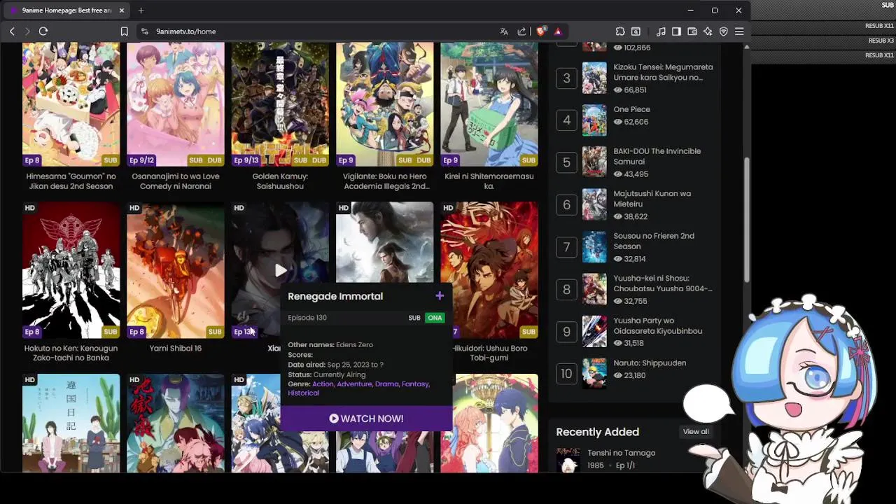Open One Piece in top ranking list
The image size is (896, 504).
pos(632,109)
